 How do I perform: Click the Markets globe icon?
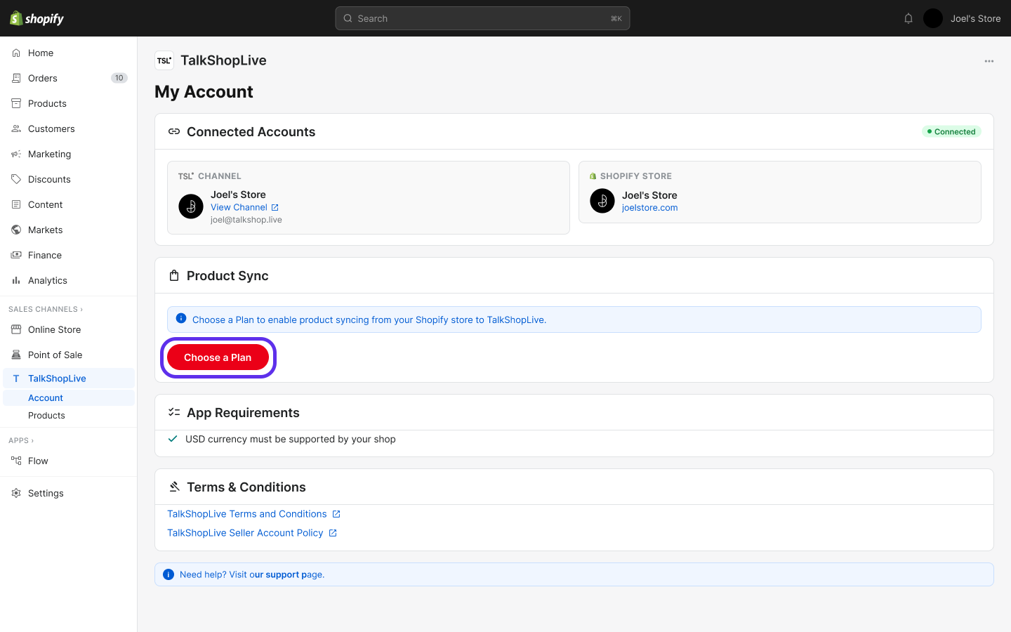pyautogui.click(x=16, y=230)
